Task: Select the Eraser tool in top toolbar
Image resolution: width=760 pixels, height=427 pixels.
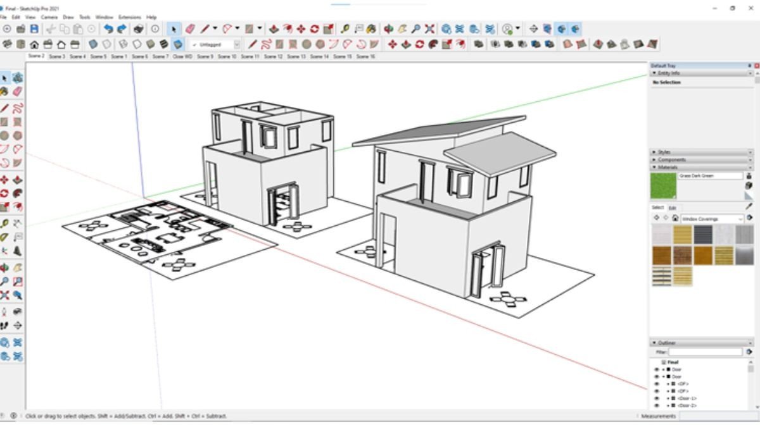Action: [189, 29]
